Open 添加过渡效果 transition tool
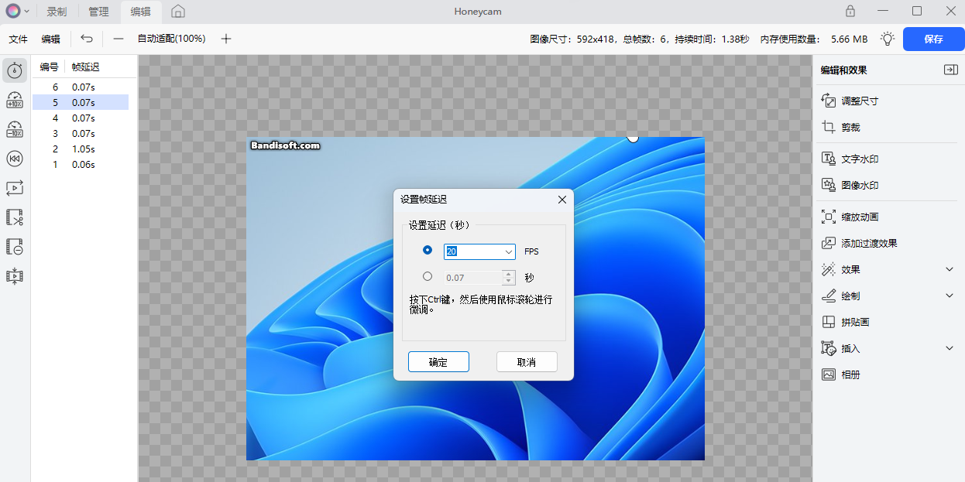 (x=860, y=244)
